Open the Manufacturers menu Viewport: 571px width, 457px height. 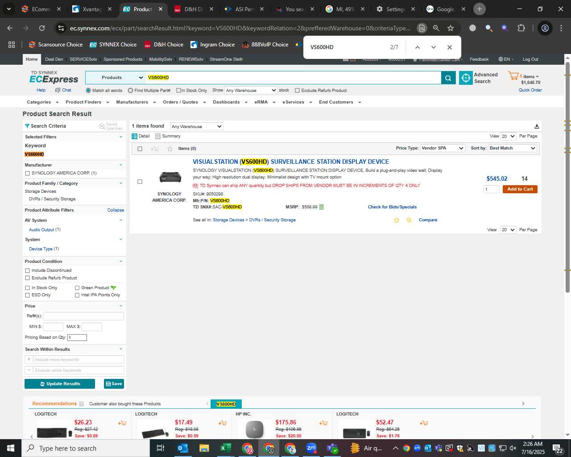(136, 102)
